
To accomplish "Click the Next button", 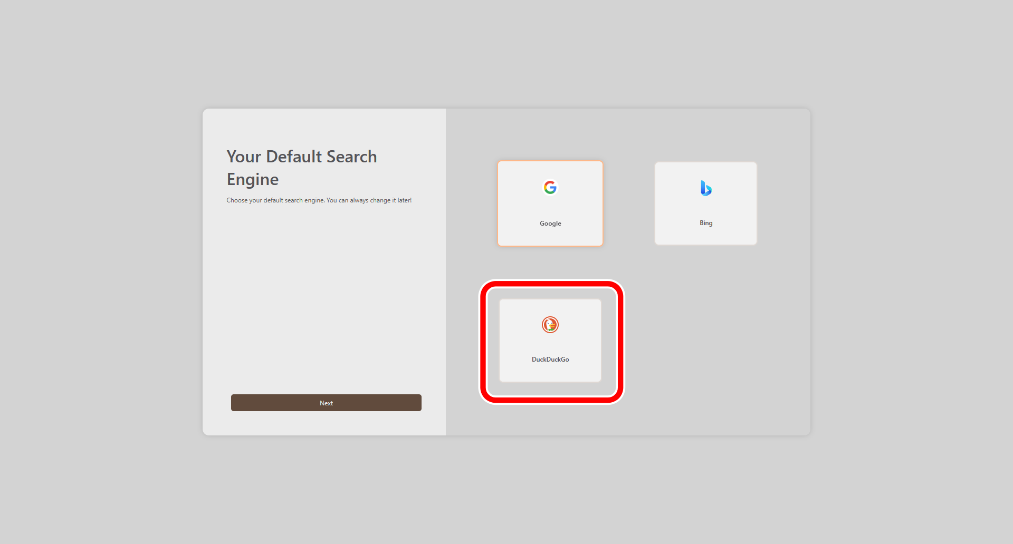I will coord(326,403).
